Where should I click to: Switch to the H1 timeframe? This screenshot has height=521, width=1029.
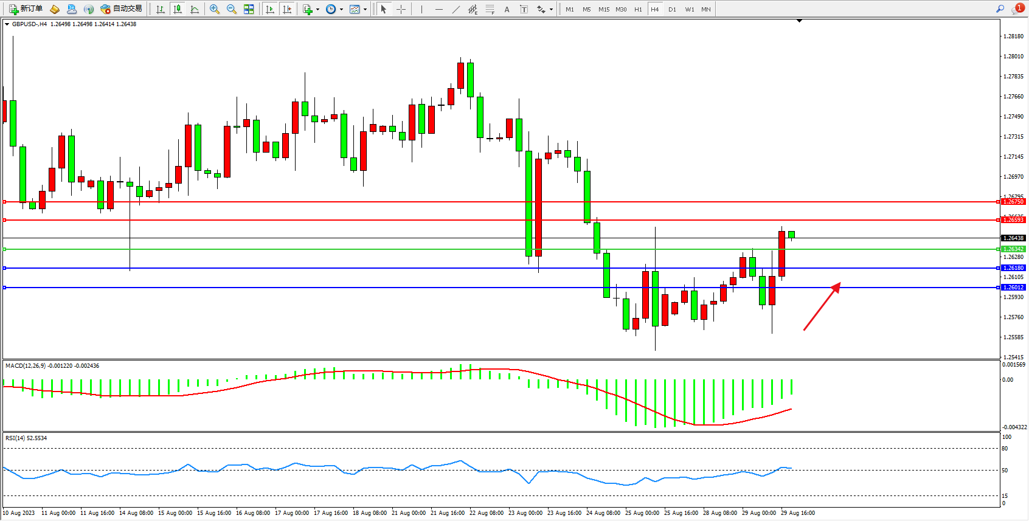(x=638, y=9)
